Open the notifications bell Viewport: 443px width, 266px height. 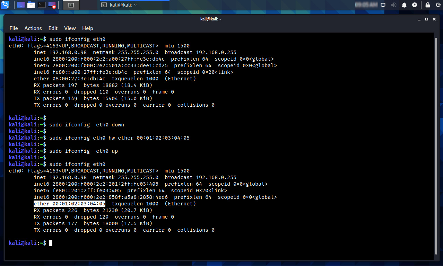(x=404, y=5)
